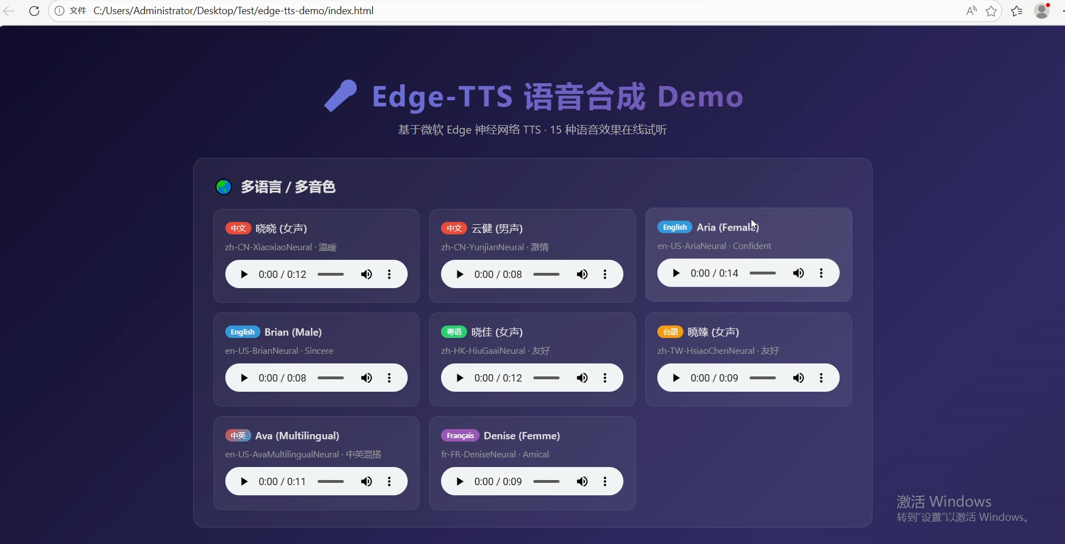Mute the Ava (Multilingual) audio player

pyautogui.click(x=367, y=482)
